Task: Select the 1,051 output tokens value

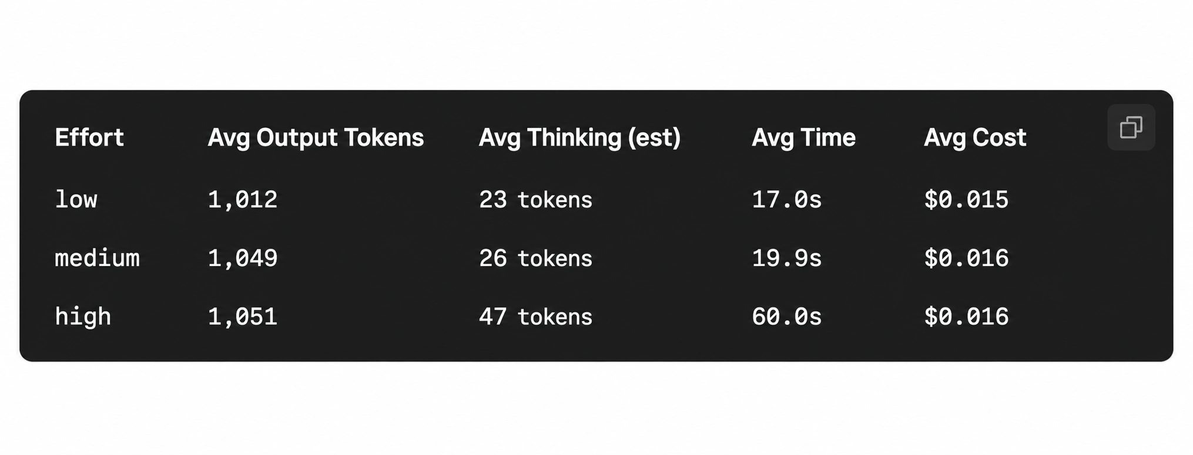Action: [x=243, y=317]
